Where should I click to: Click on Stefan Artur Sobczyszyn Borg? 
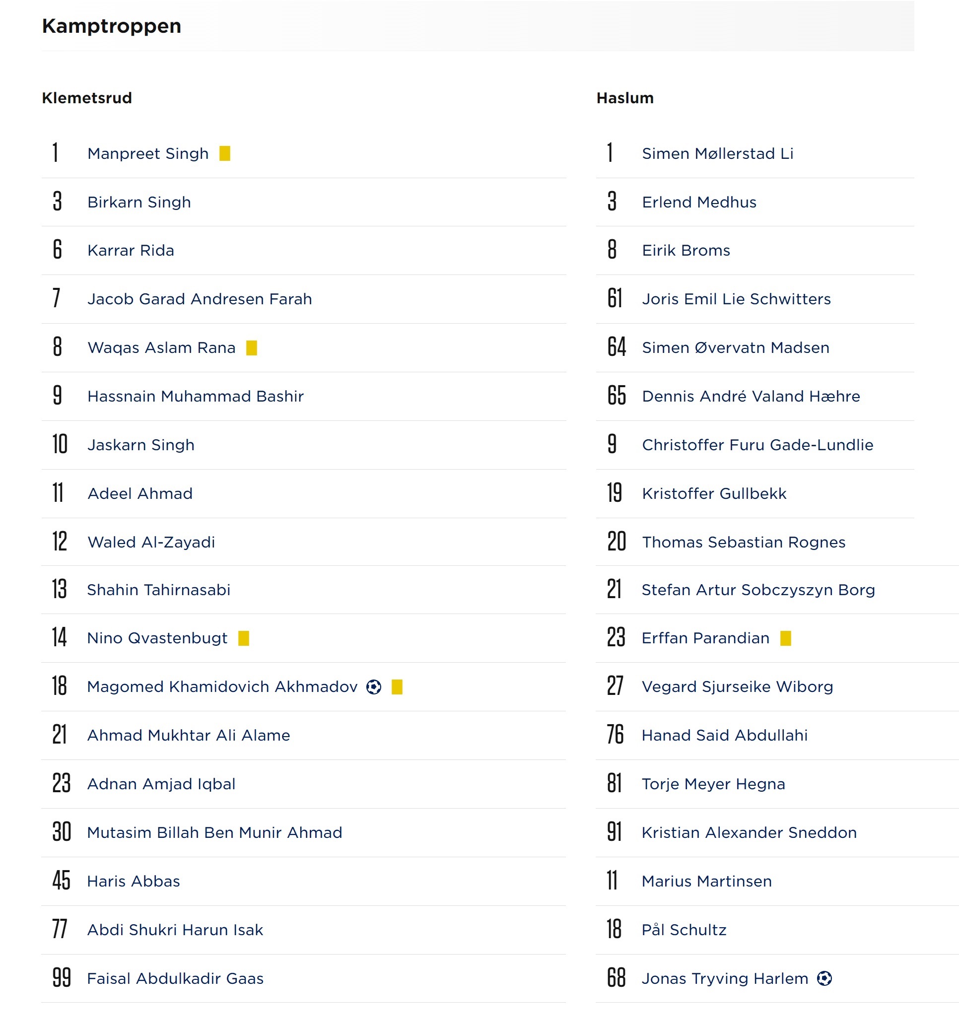coord(758,589)
